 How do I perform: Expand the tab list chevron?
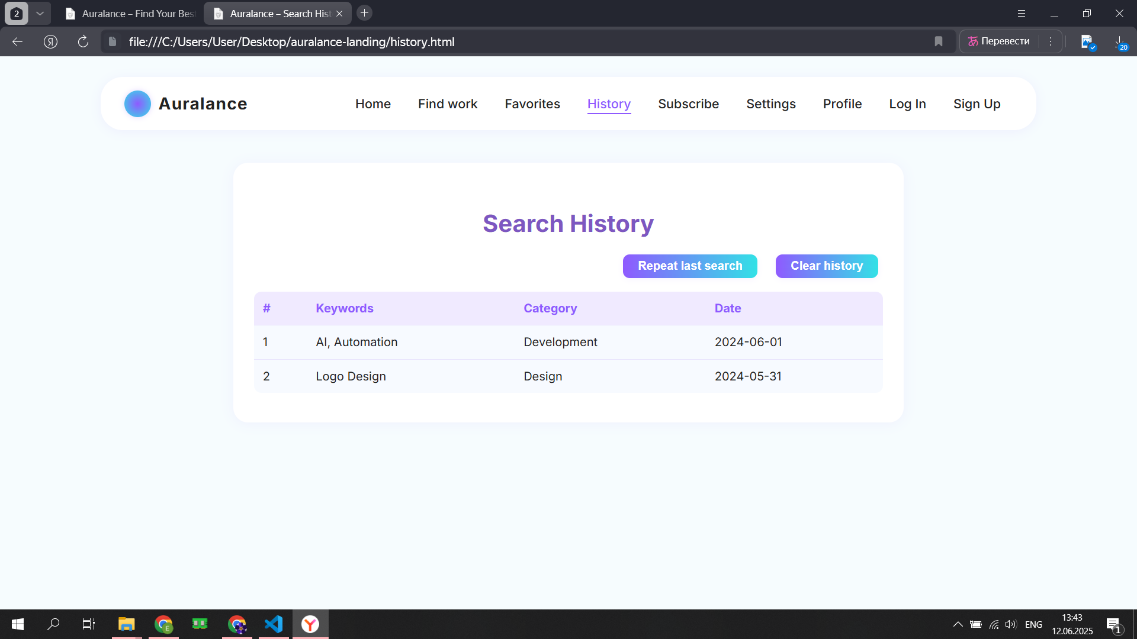(40, 13)
